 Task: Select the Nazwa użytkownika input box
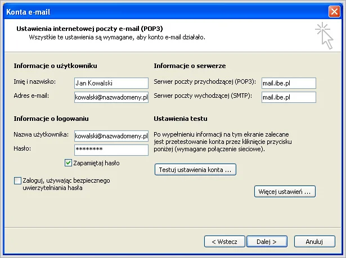coord(111,135)
